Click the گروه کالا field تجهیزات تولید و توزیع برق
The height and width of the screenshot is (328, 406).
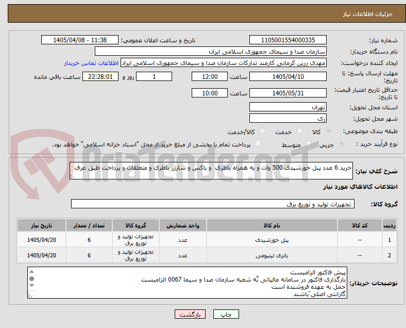pyautogui.click(x=213, y=204)
